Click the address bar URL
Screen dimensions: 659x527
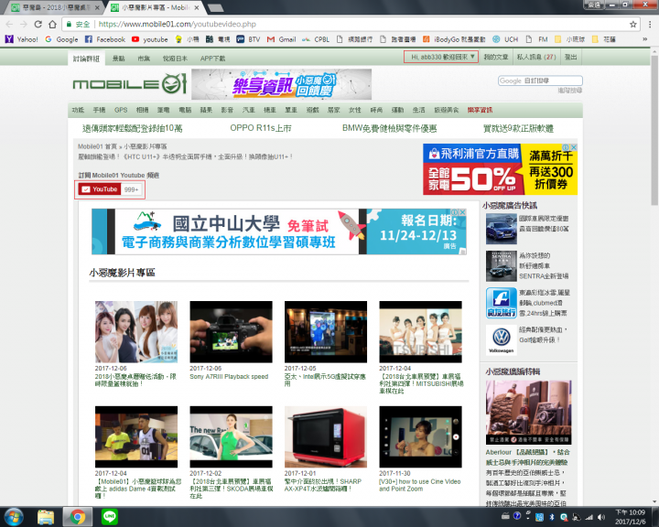177,25
